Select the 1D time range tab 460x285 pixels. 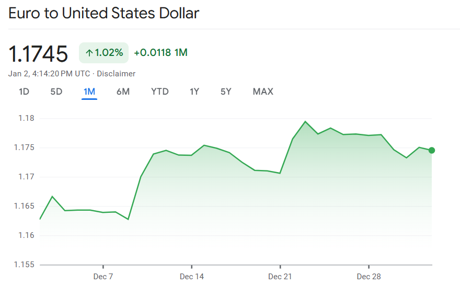pos(24,92)
